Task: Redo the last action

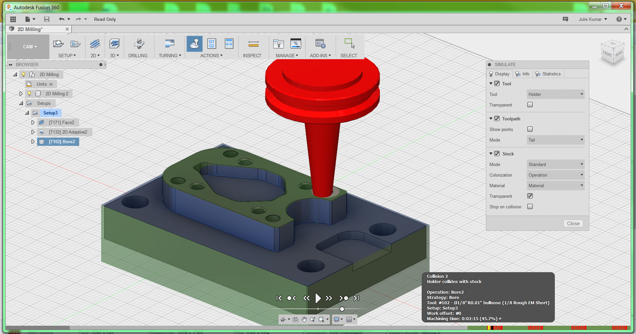Action: pyautogui.click(x=79, y=19)
